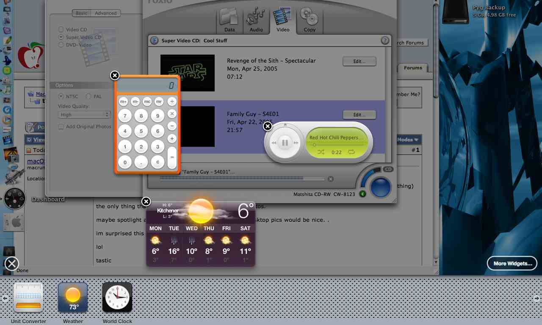
Task: Select the Super Video CD radio option
Action: pyautogui.click(x=61, y=37)
